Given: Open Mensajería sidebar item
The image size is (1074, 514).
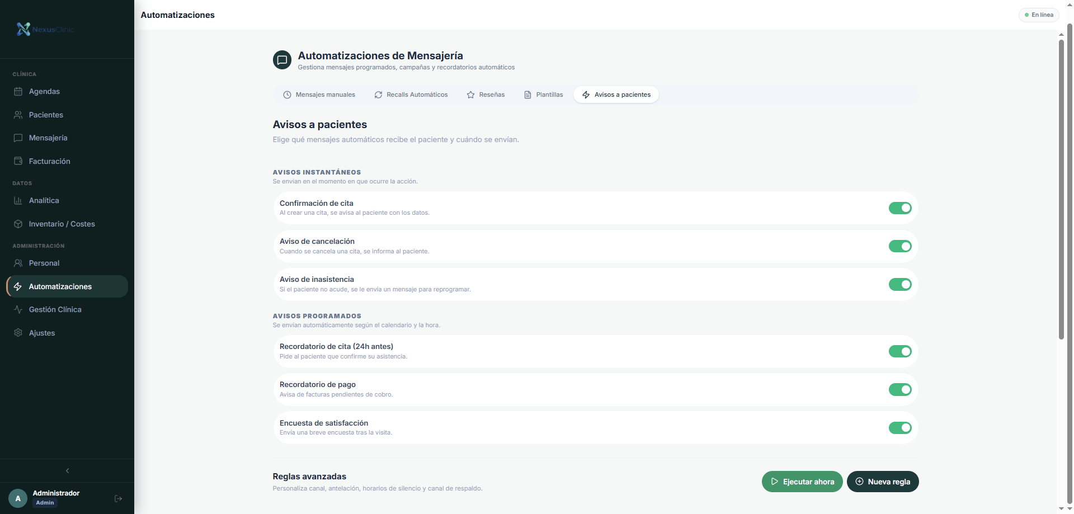Looking at the screenshot, I should click(x=67, y=138).
